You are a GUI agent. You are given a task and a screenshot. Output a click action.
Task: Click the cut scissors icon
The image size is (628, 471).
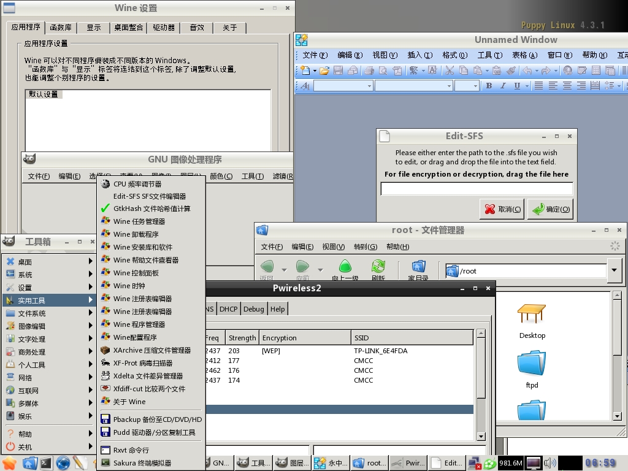pyautogui.click(x=450, y=71)
